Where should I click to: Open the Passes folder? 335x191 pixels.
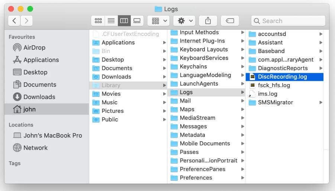coord(207,152)
